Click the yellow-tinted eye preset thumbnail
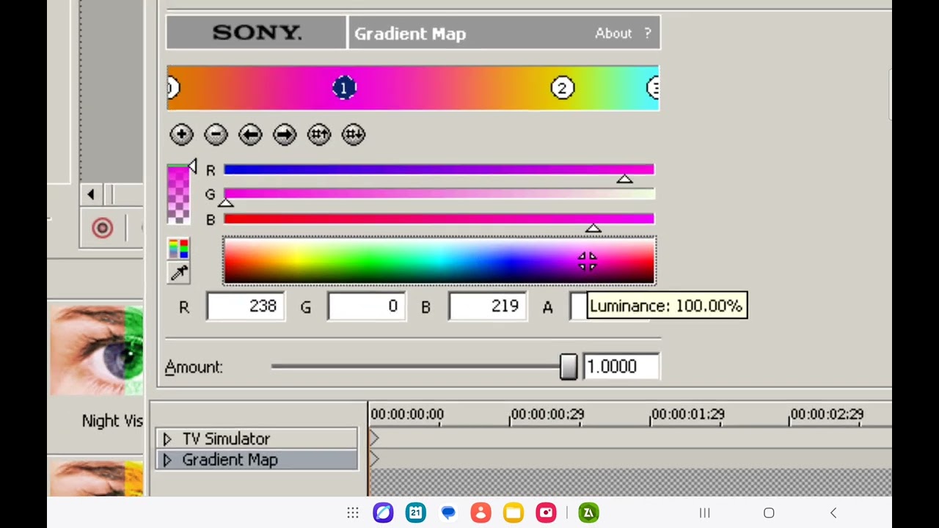 tap(96, 477)
